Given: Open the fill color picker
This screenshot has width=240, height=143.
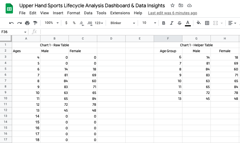Looking at the screenshot, I should [199, 23].
